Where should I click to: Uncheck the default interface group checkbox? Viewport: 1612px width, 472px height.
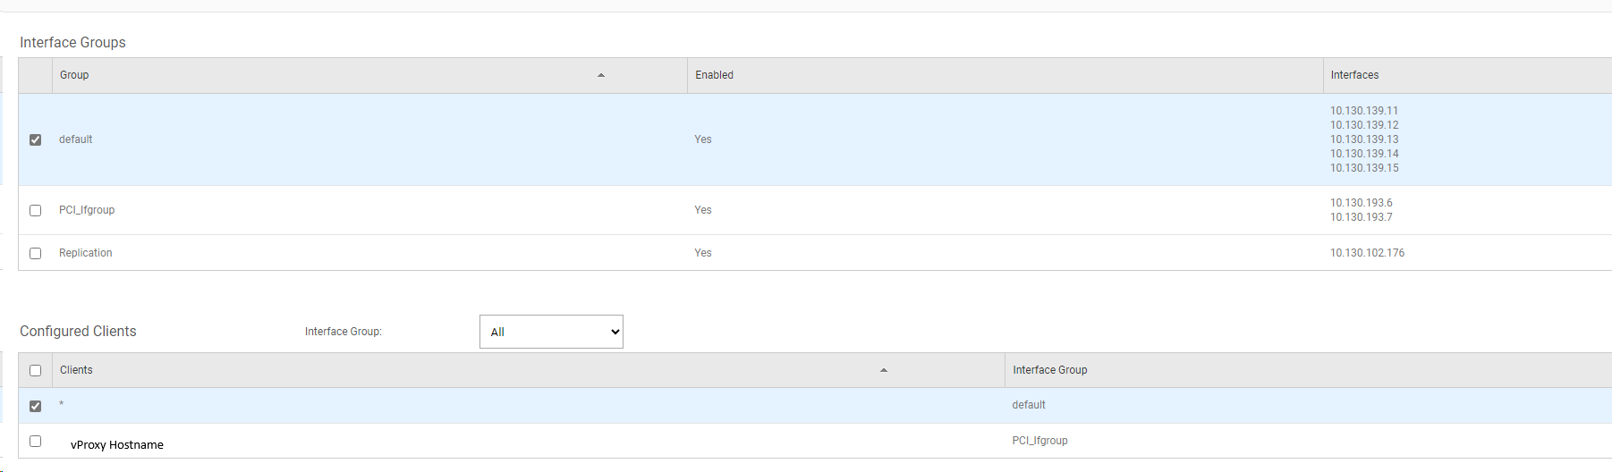(36, 139)
